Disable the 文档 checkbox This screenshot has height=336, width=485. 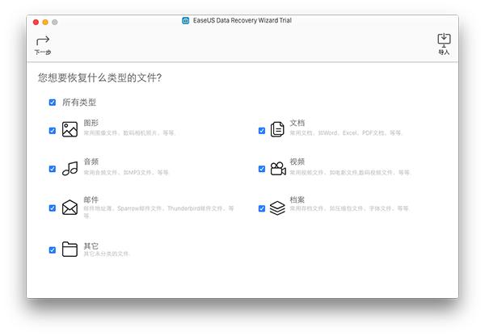click(261, 130)
